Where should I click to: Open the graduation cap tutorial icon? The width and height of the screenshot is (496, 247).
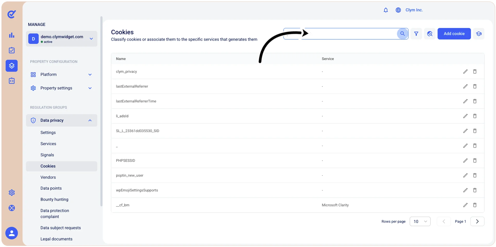click(479, 34)
